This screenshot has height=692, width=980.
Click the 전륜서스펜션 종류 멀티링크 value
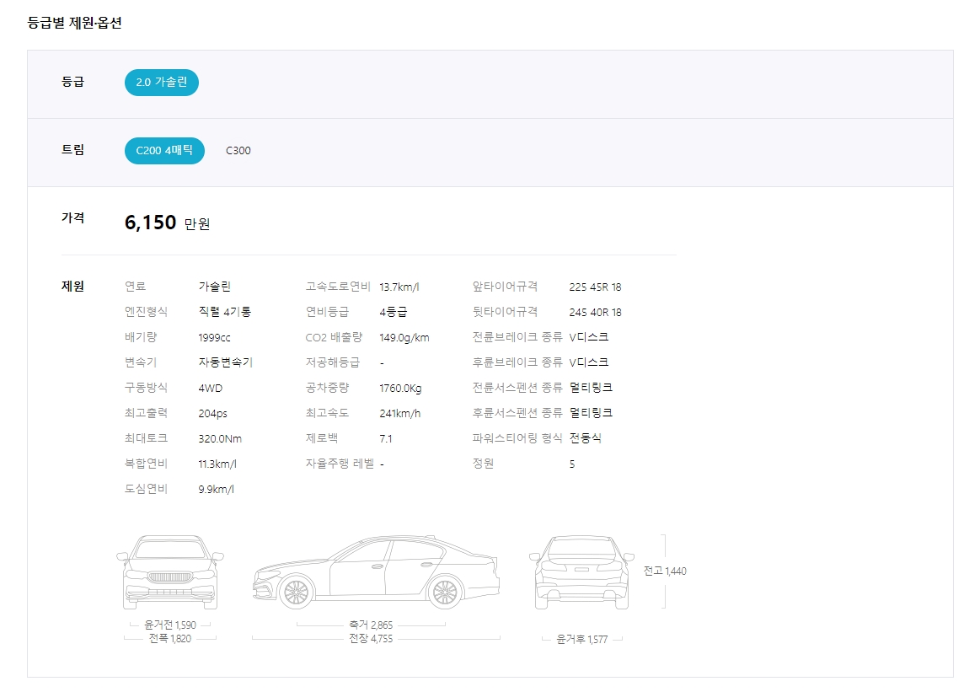pyautogui.click(x=591, y=388)
